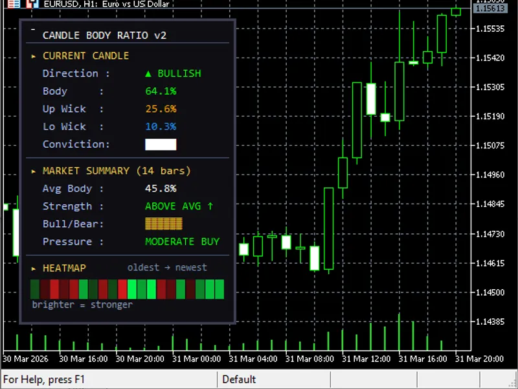Click the 'oldest → newest' heatmap caption
This screenshot has height=389, width=518.
[167, 267]
